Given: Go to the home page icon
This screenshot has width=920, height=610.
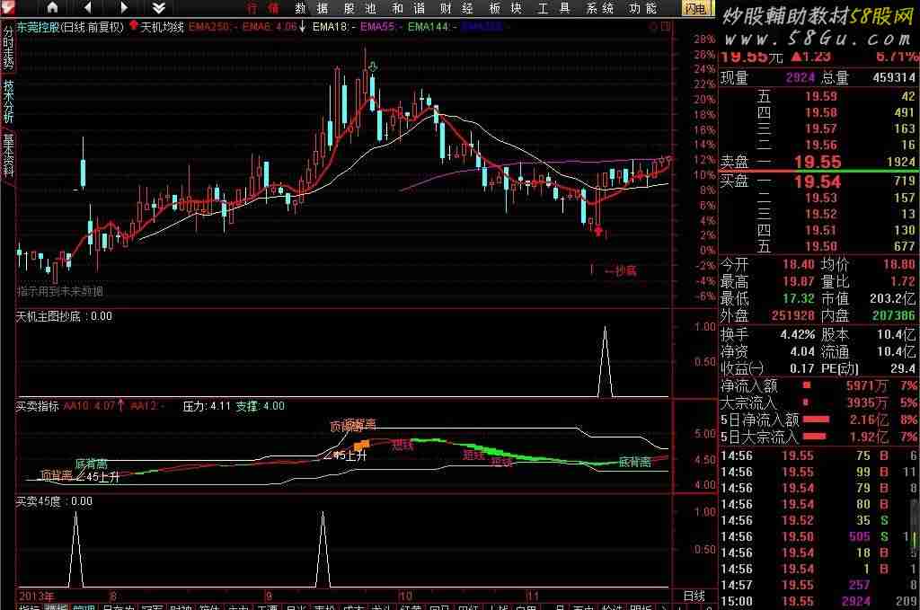Looking at the screenshot, I should point(52,7).
